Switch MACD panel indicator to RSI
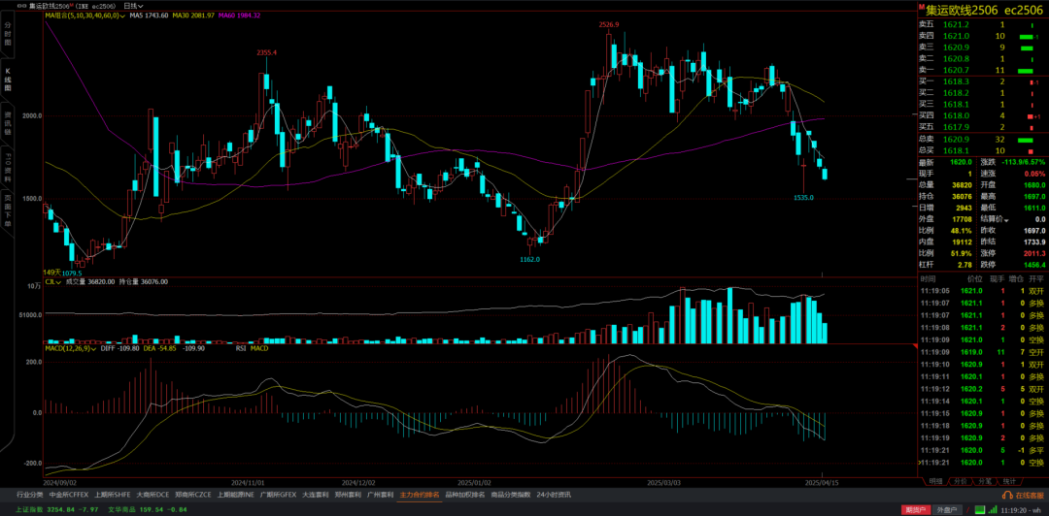Screen dimensions: 1049x516 (x=240, y=347)
